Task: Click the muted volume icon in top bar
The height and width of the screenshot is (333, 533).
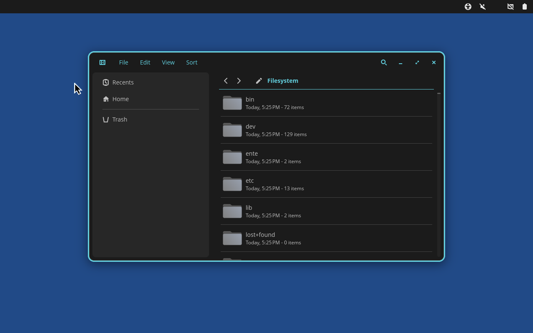Action: pyautogui.click(x=483, y=7)
